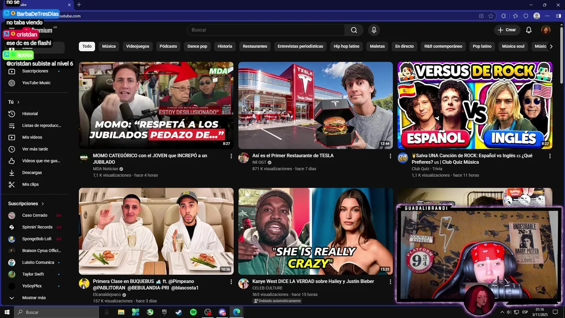Open the browser favorites list

(x=516, y=16)
